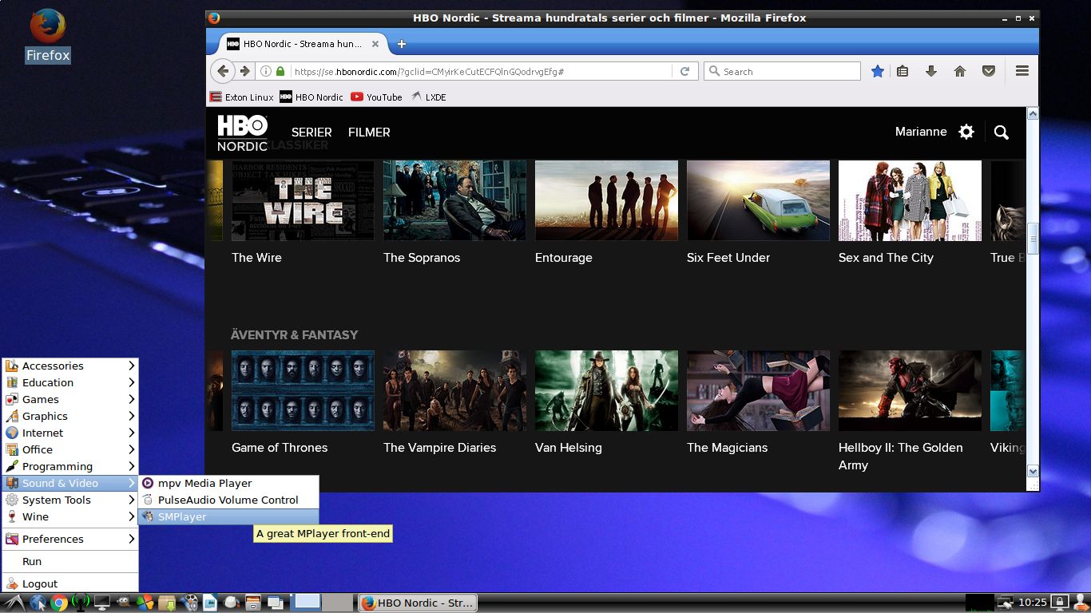
Task: Click the HBO Nordic search magnifier icon
Action: (1002, 132)
